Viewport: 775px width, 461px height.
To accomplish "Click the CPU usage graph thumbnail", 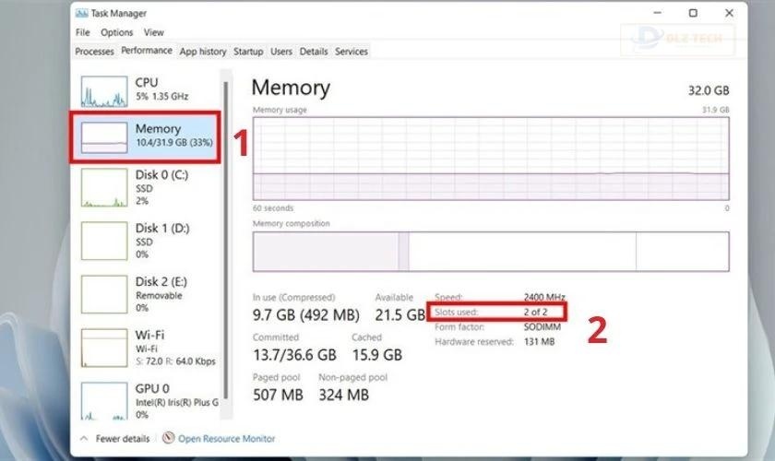I will point(103,91).
